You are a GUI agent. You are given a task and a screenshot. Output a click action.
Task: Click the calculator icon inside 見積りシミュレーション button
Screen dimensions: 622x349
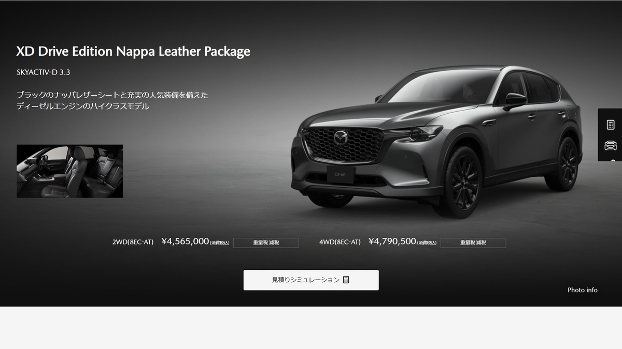(346, 280)
